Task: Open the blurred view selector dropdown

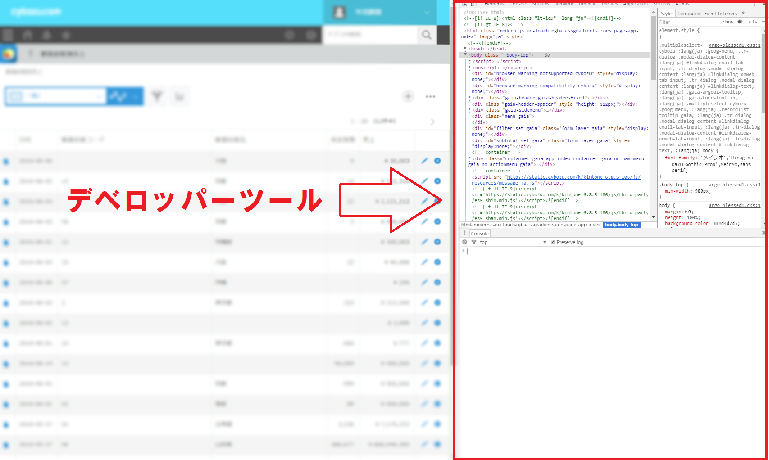Action: (x=55, y=96)
